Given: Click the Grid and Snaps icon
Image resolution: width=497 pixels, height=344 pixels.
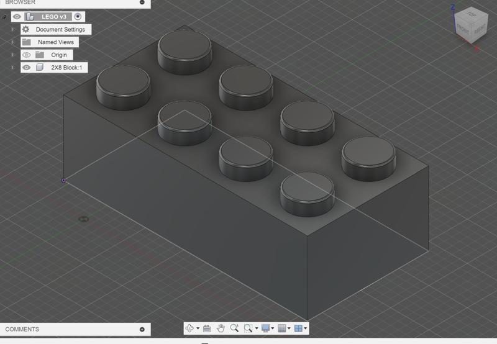Looking at the screenshot, I should point(282,328).
